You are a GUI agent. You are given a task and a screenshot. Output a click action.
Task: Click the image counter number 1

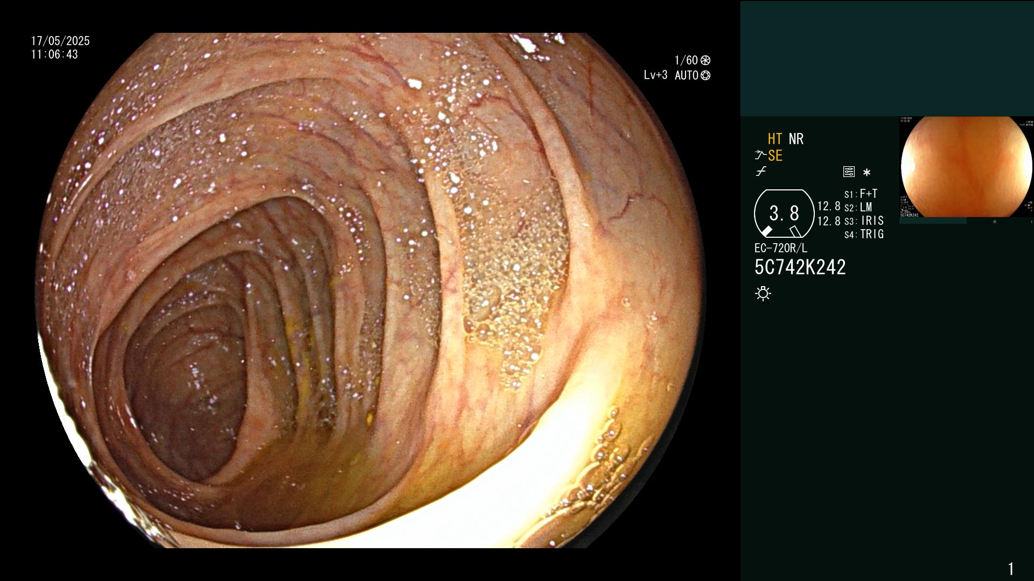1011,569
